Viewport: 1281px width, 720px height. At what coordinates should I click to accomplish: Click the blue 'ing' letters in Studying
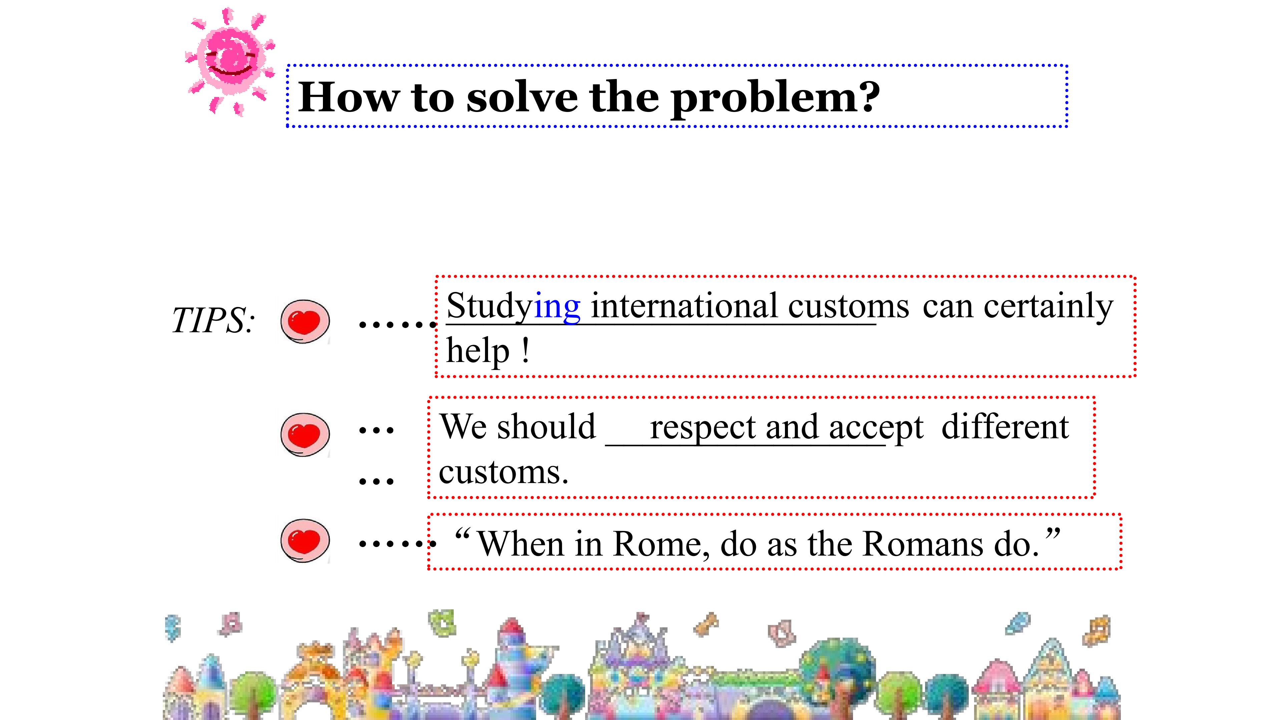557,308
